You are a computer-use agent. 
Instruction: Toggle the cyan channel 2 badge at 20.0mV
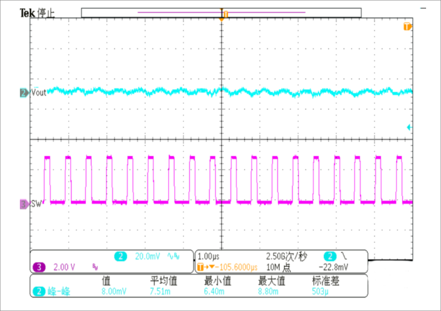coord(120,257)
